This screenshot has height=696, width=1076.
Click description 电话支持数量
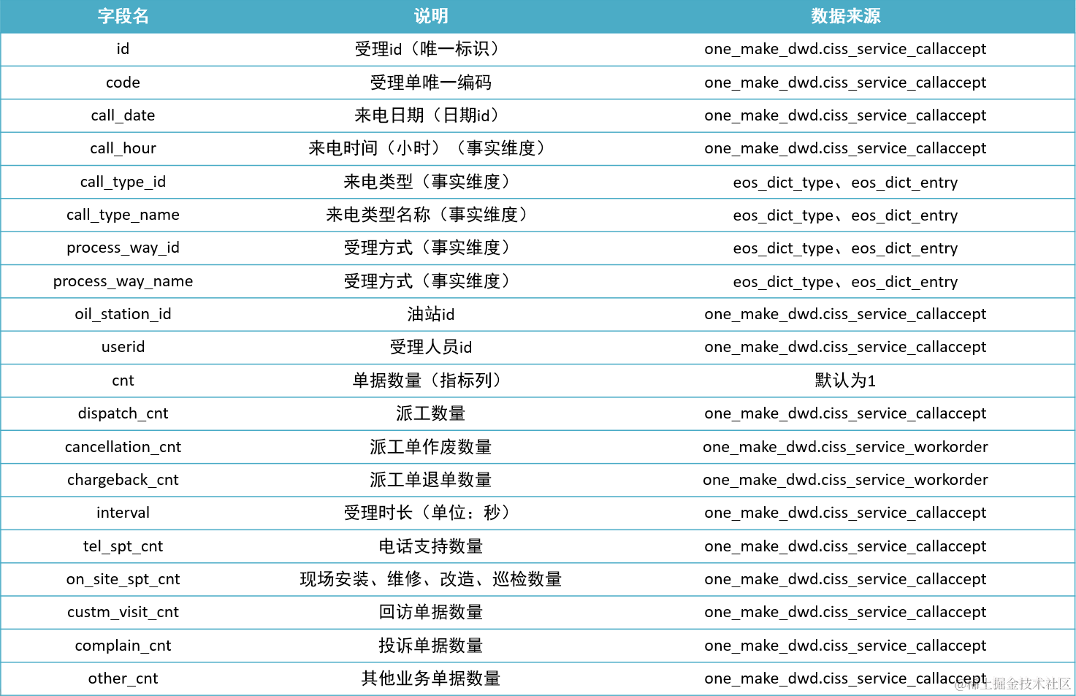click(430, 546)
